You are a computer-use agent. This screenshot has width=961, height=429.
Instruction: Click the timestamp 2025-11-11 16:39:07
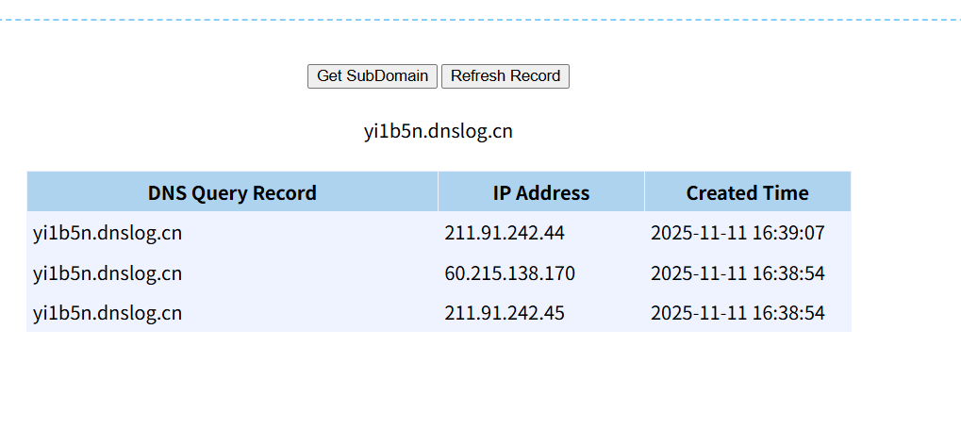click(x=737, y=233)
